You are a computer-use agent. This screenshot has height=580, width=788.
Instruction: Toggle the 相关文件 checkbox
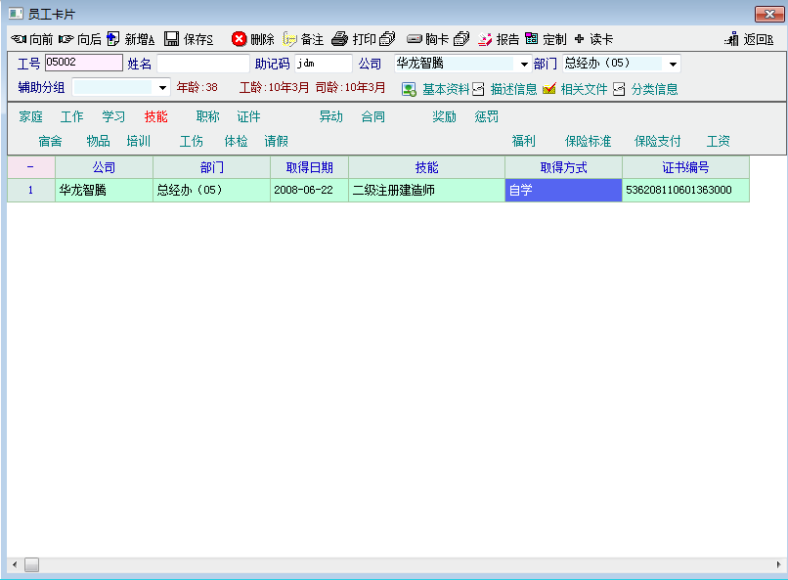[x=548, y=89]
